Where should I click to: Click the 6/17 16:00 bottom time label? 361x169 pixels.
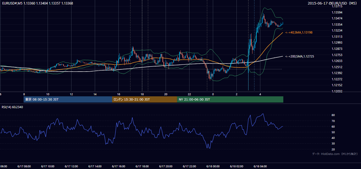(x=118, y=166)
